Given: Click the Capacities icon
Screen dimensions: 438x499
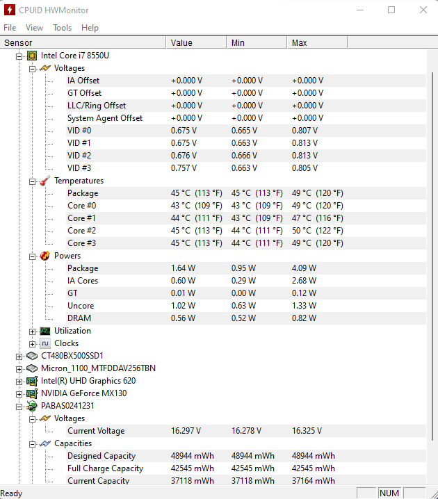Looking at the screenshot, I should (x=45, y=443).
